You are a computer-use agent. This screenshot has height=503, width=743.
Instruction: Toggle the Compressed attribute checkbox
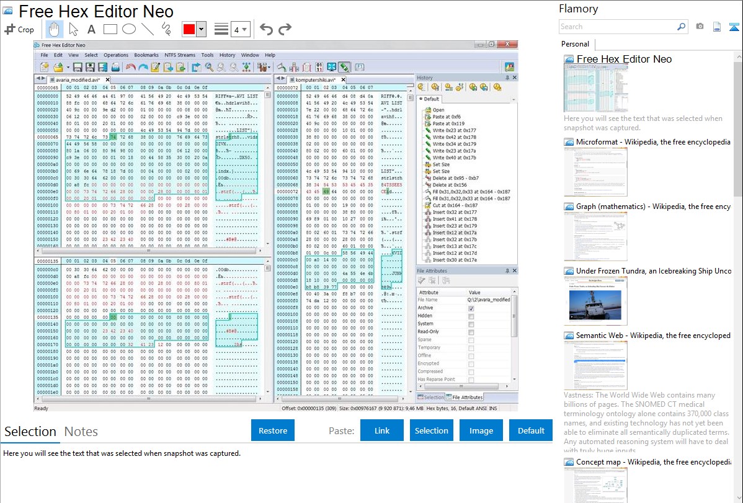pyautogui.click(x=471, y=372)
